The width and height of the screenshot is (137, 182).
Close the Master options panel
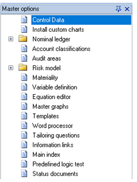point(127,9)
